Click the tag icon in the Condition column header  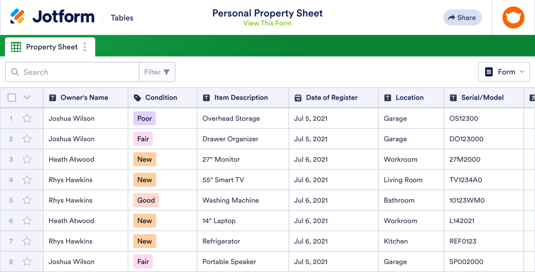click(137, 97)
